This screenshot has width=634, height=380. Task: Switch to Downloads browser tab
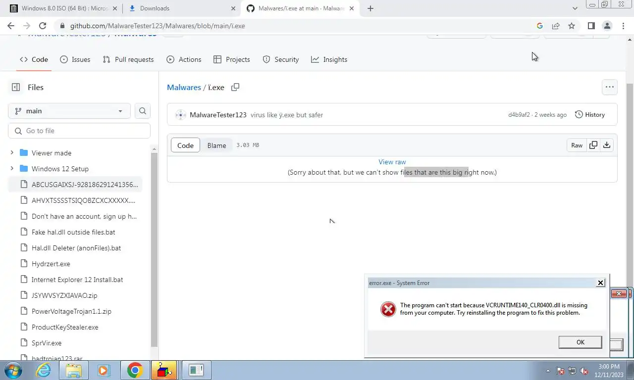tap(181, 8)
